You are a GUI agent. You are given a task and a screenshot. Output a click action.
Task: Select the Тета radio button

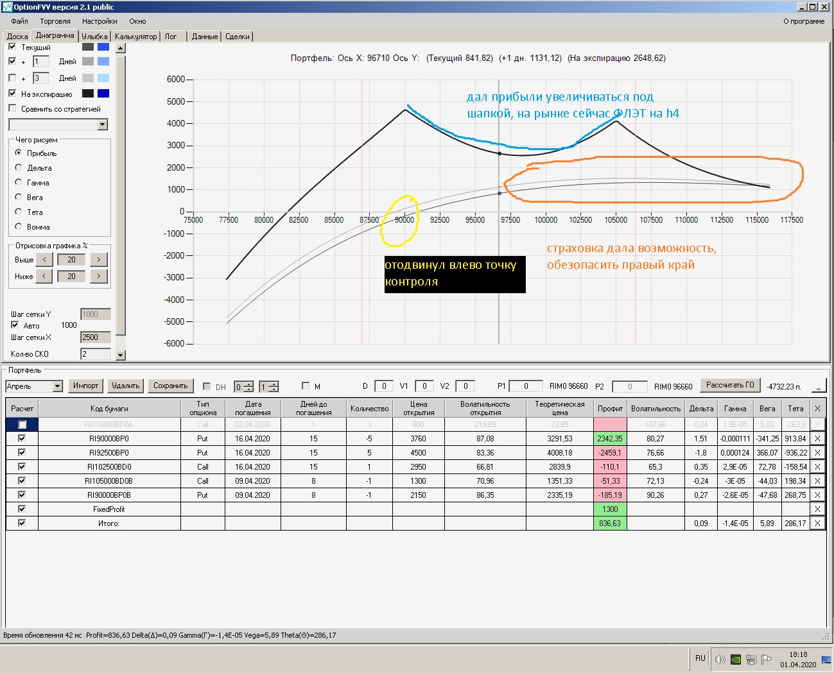tap(19, 212)
